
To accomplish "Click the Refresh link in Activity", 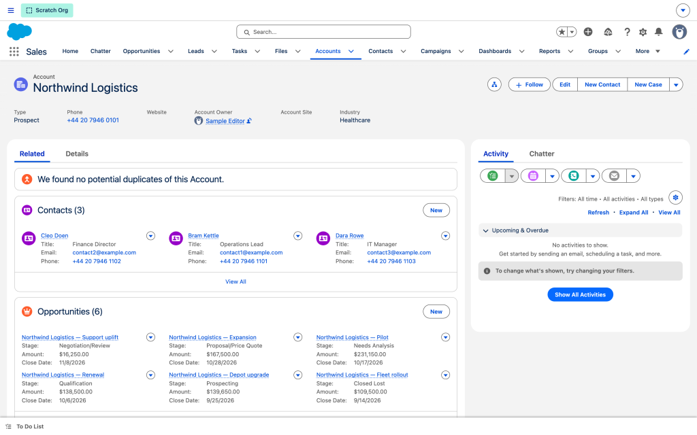I will point(598,213).
